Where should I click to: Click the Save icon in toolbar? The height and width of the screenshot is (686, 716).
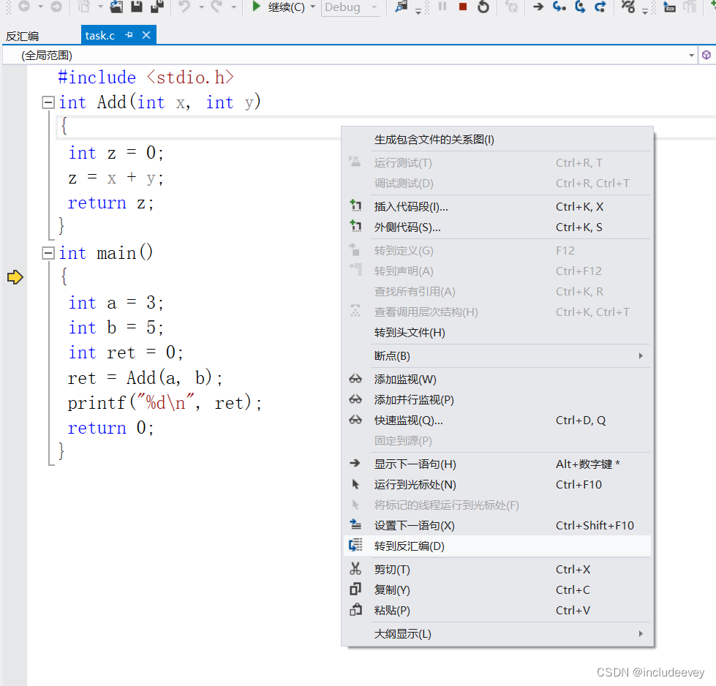pos(137,7)
